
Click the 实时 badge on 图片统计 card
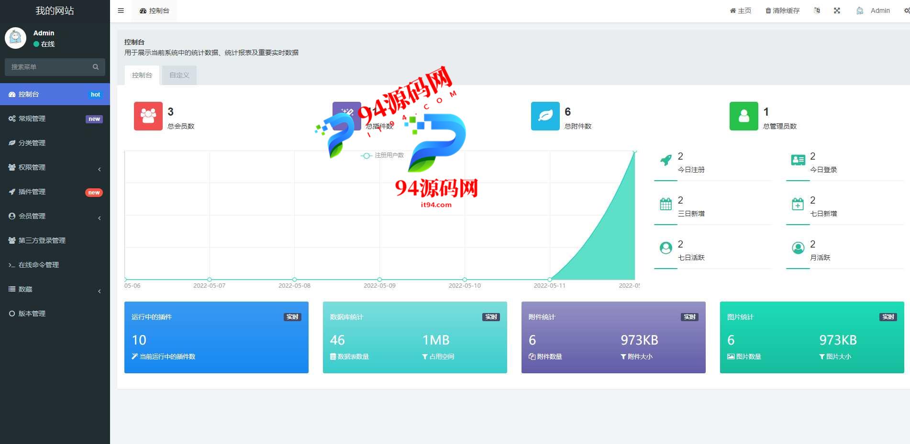888,317
